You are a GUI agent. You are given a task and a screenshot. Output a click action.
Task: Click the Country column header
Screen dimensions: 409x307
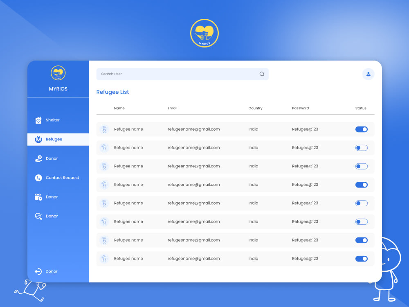pos(255,108)
